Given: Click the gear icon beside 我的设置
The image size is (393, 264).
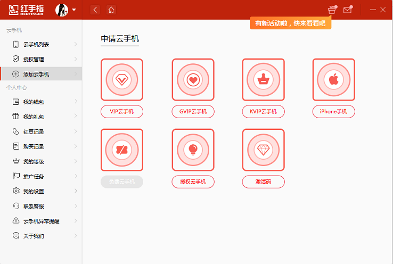Looking at the screenshot, I should point(16,191).
